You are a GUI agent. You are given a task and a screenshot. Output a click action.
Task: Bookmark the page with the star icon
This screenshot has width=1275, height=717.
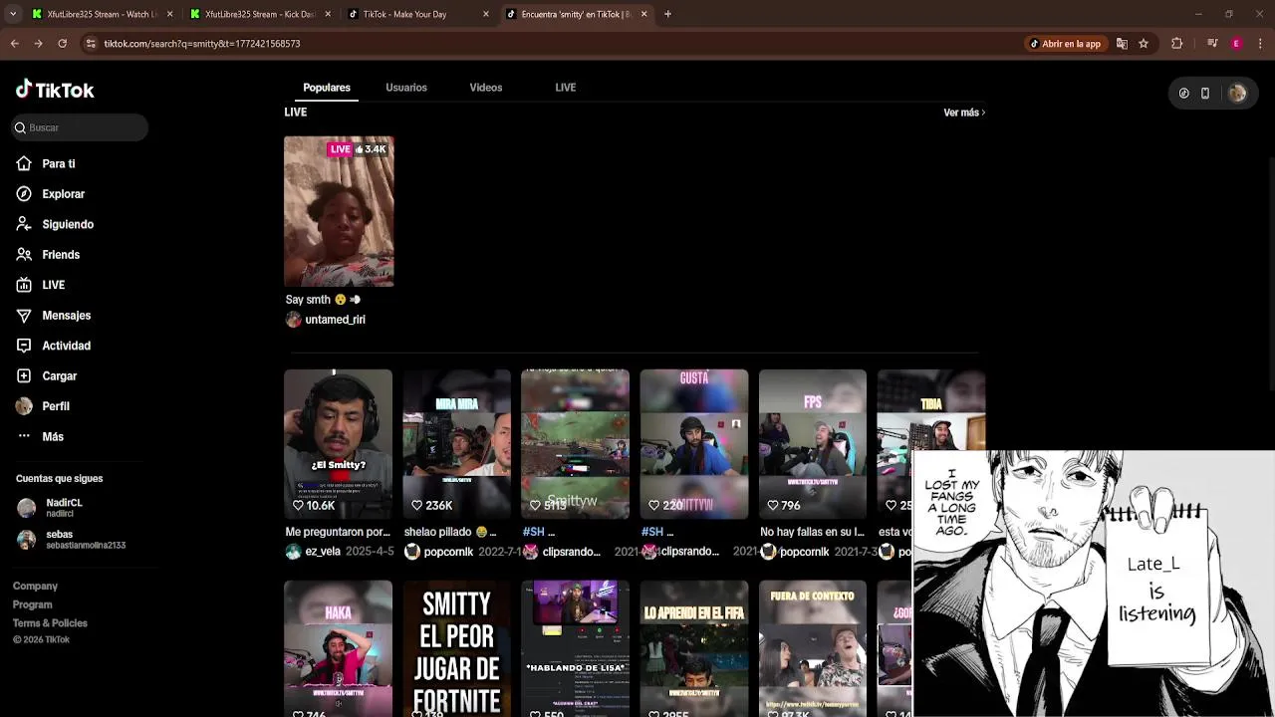pyautogui.click(x=1144, y=44)
